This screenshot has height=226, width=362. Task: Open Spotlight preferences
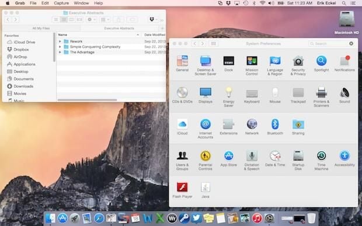(x=321, y=63)
